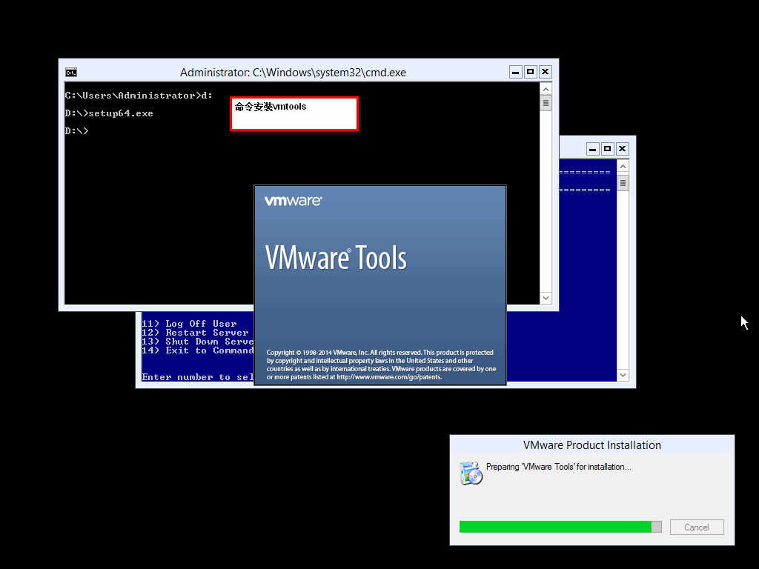The width and height of the screenshot is (759, 569).
Task: Minimize the blue sconfig window behind
Action: tap(593, 149)
